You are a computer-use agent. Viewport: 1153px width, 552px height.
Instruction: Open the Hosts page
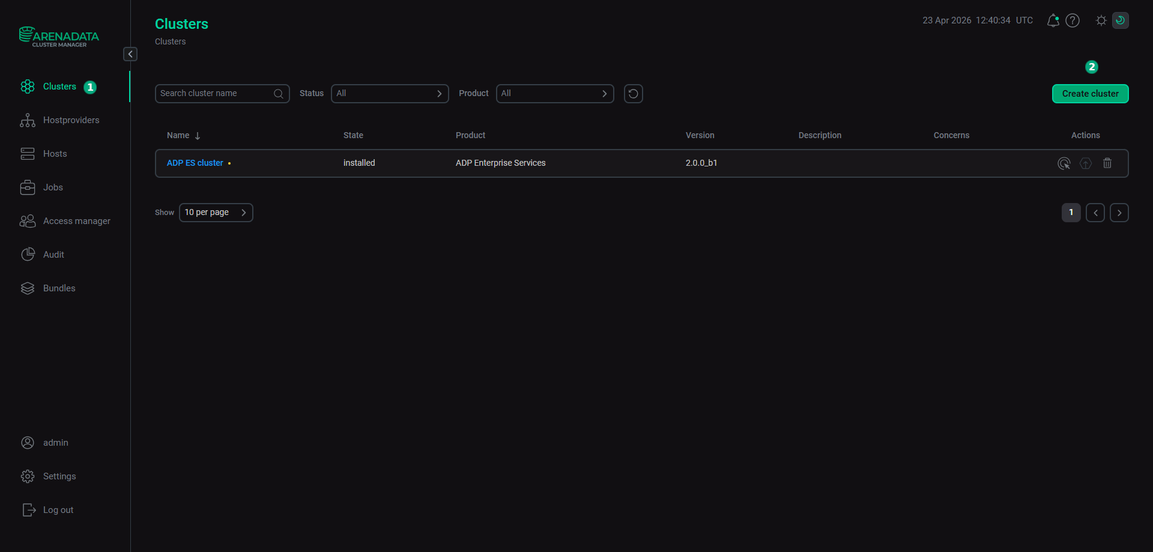[x=55, y=154]
